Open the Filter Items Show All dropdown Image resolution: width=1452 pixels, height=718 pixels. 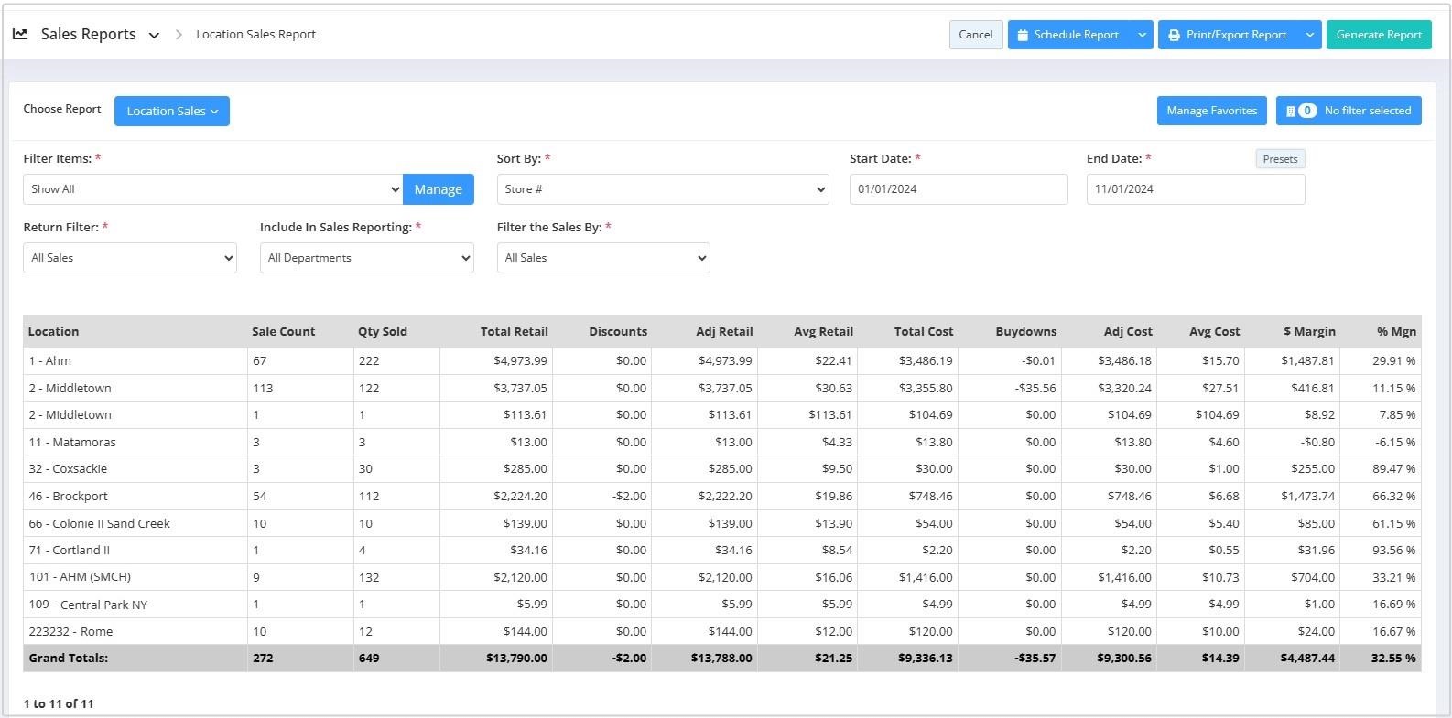point(212,189)
